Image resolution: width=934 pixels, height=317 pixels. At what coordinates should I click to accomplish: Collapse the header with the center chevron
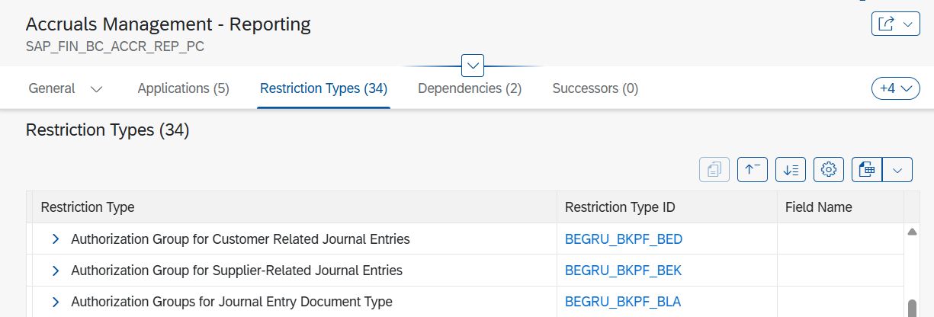473,66
